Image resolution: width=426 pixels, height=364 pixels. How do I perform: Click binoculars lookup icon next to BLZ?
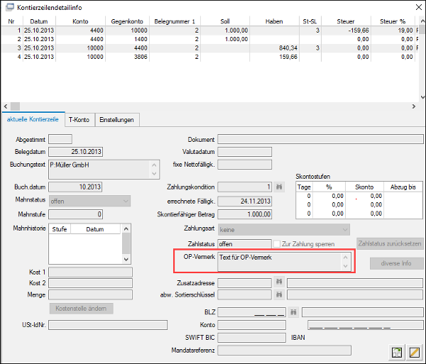coord(293,312)
